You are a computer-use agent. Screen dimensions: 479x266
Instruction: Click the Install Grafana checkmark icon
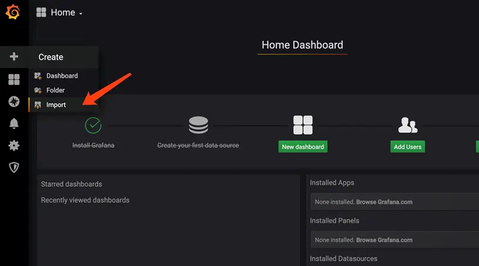click(x=93, y=125)
